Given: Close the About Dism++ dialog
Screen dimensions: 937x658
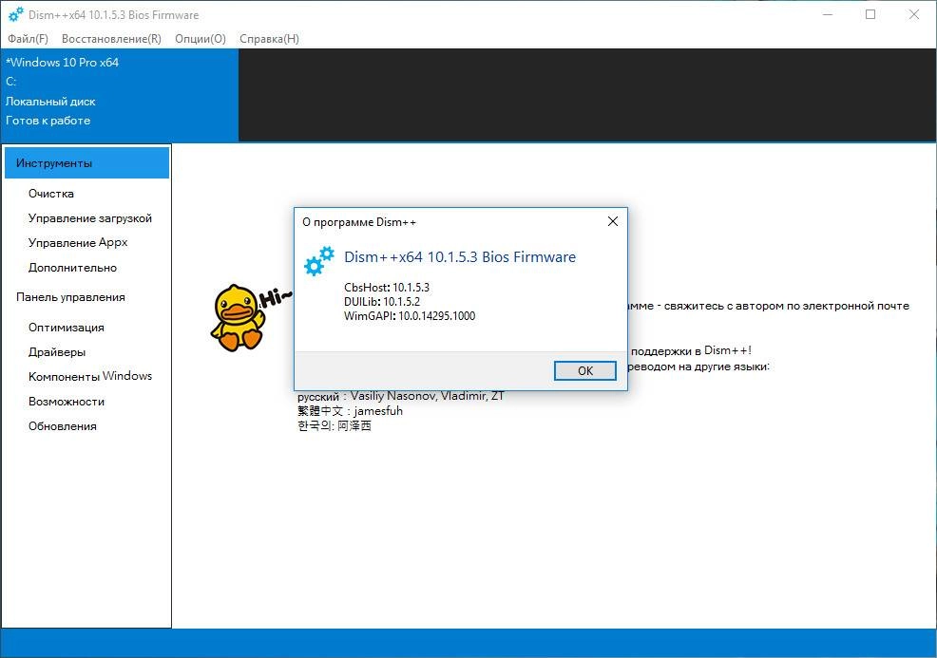Looking at the screenshot, I should [613, 221].
